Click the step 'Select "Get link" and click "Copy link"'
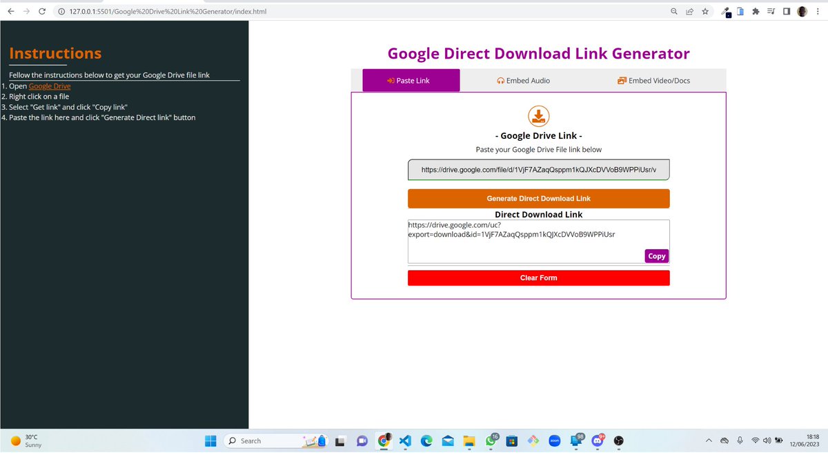The image size is (828, 466). pos(68,107)
